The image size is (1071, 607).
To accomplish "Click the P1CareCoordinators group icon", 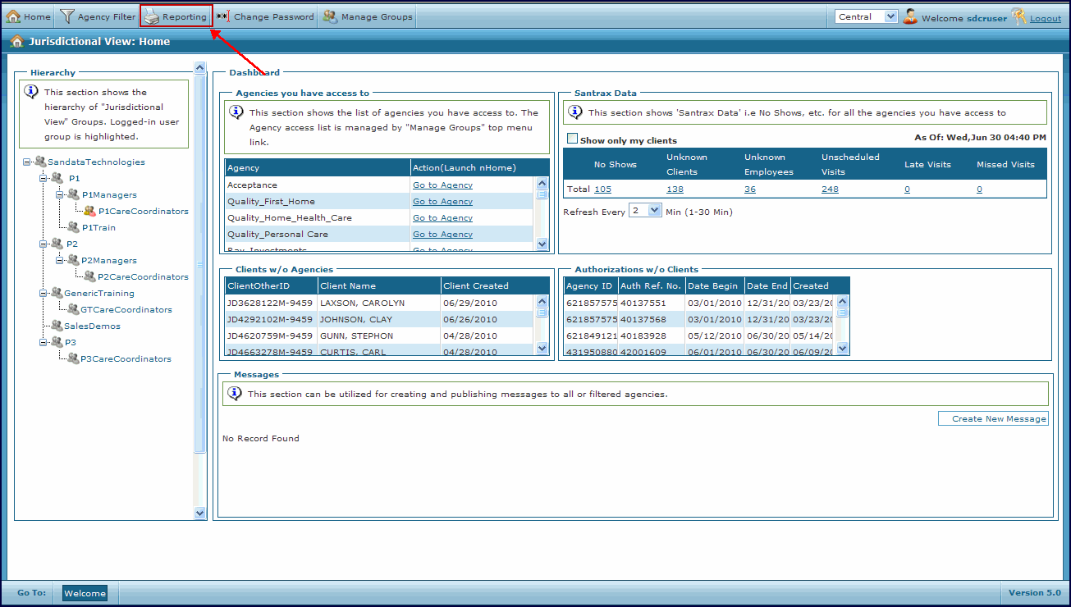I will (89, 211).
